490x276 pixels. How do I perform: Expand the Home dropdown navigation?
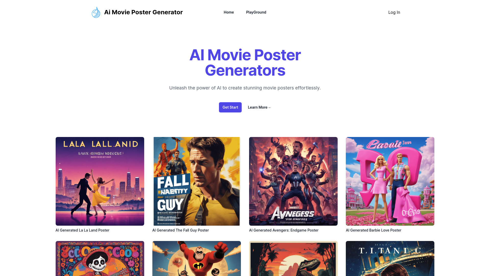click(x=229, y=12)
